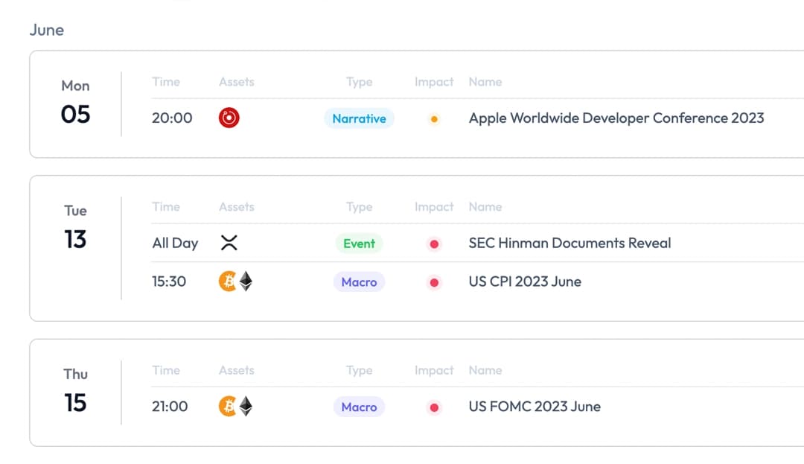Click the 20:00 time cell

point(172,118)
